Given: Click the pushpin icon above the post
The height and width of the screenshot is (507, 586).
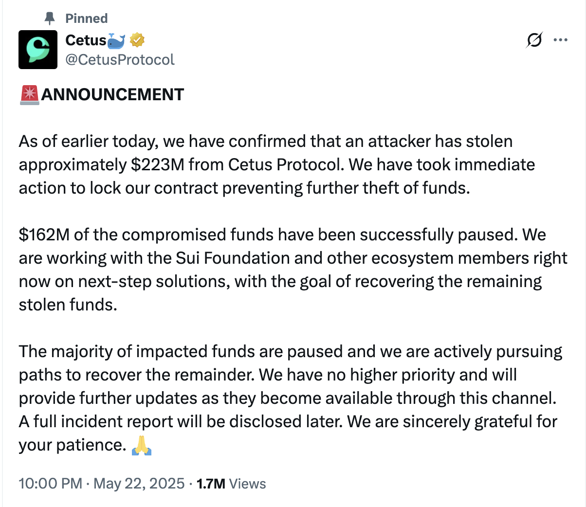Looking at the screenshot, I should (50, 18).
